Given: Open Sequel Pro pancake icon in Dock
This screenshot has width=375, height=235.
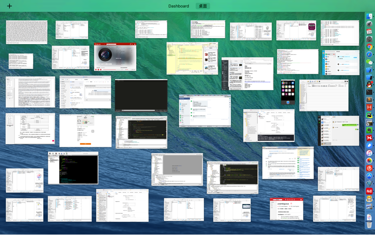Looking at the screenshot, I should 369,198.
